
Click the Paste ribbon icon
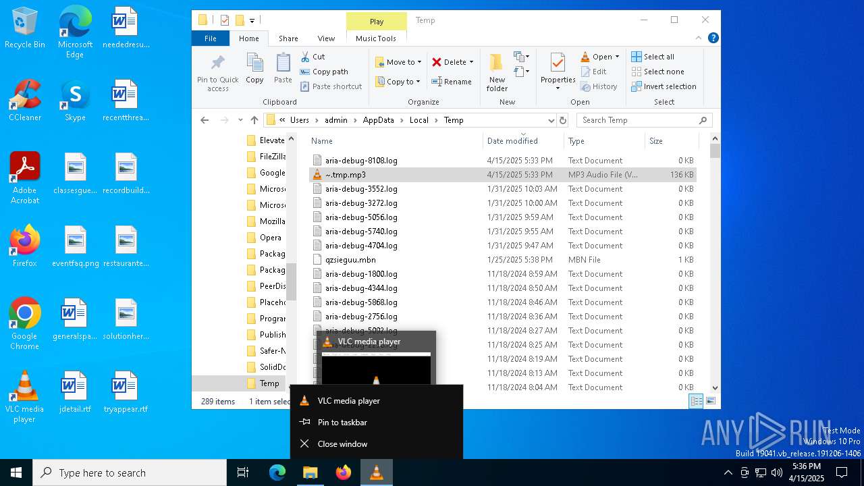(x=283, y=68)
